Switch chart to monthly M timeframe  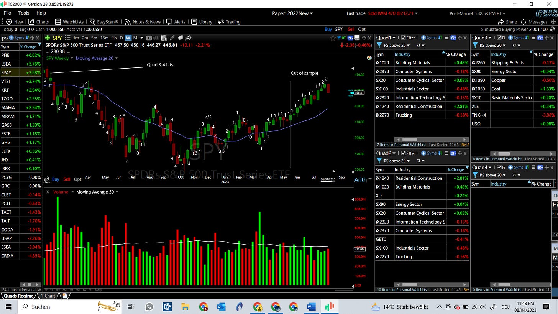(x=135, y=38)
